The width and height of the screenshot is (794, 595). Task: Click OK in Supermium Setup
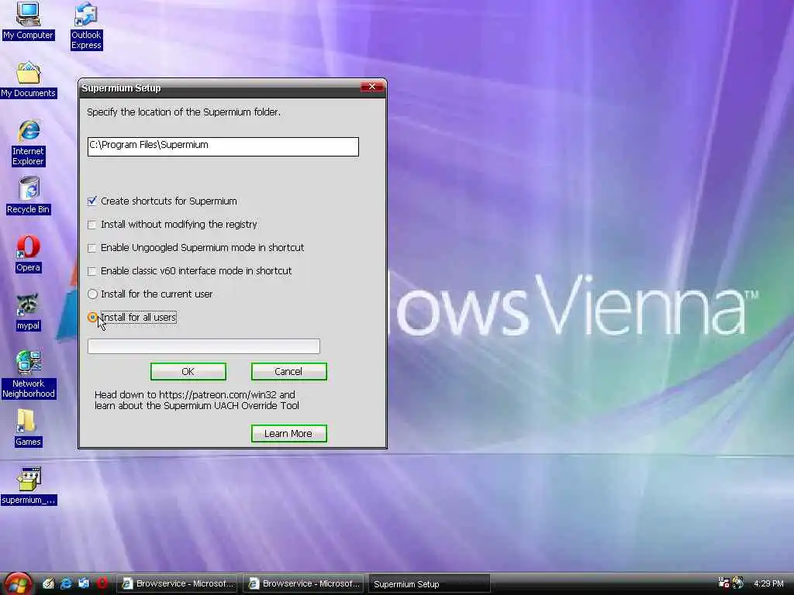coord(188,371)
